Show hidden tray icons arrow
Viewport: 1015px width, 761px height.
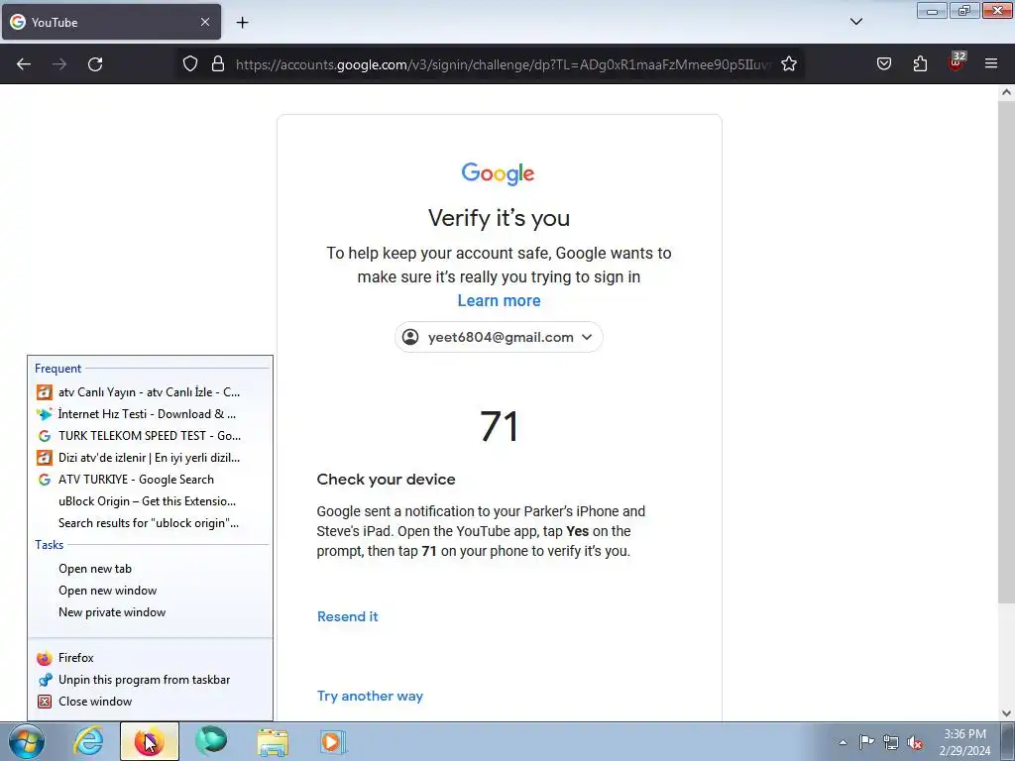(843, 742)
